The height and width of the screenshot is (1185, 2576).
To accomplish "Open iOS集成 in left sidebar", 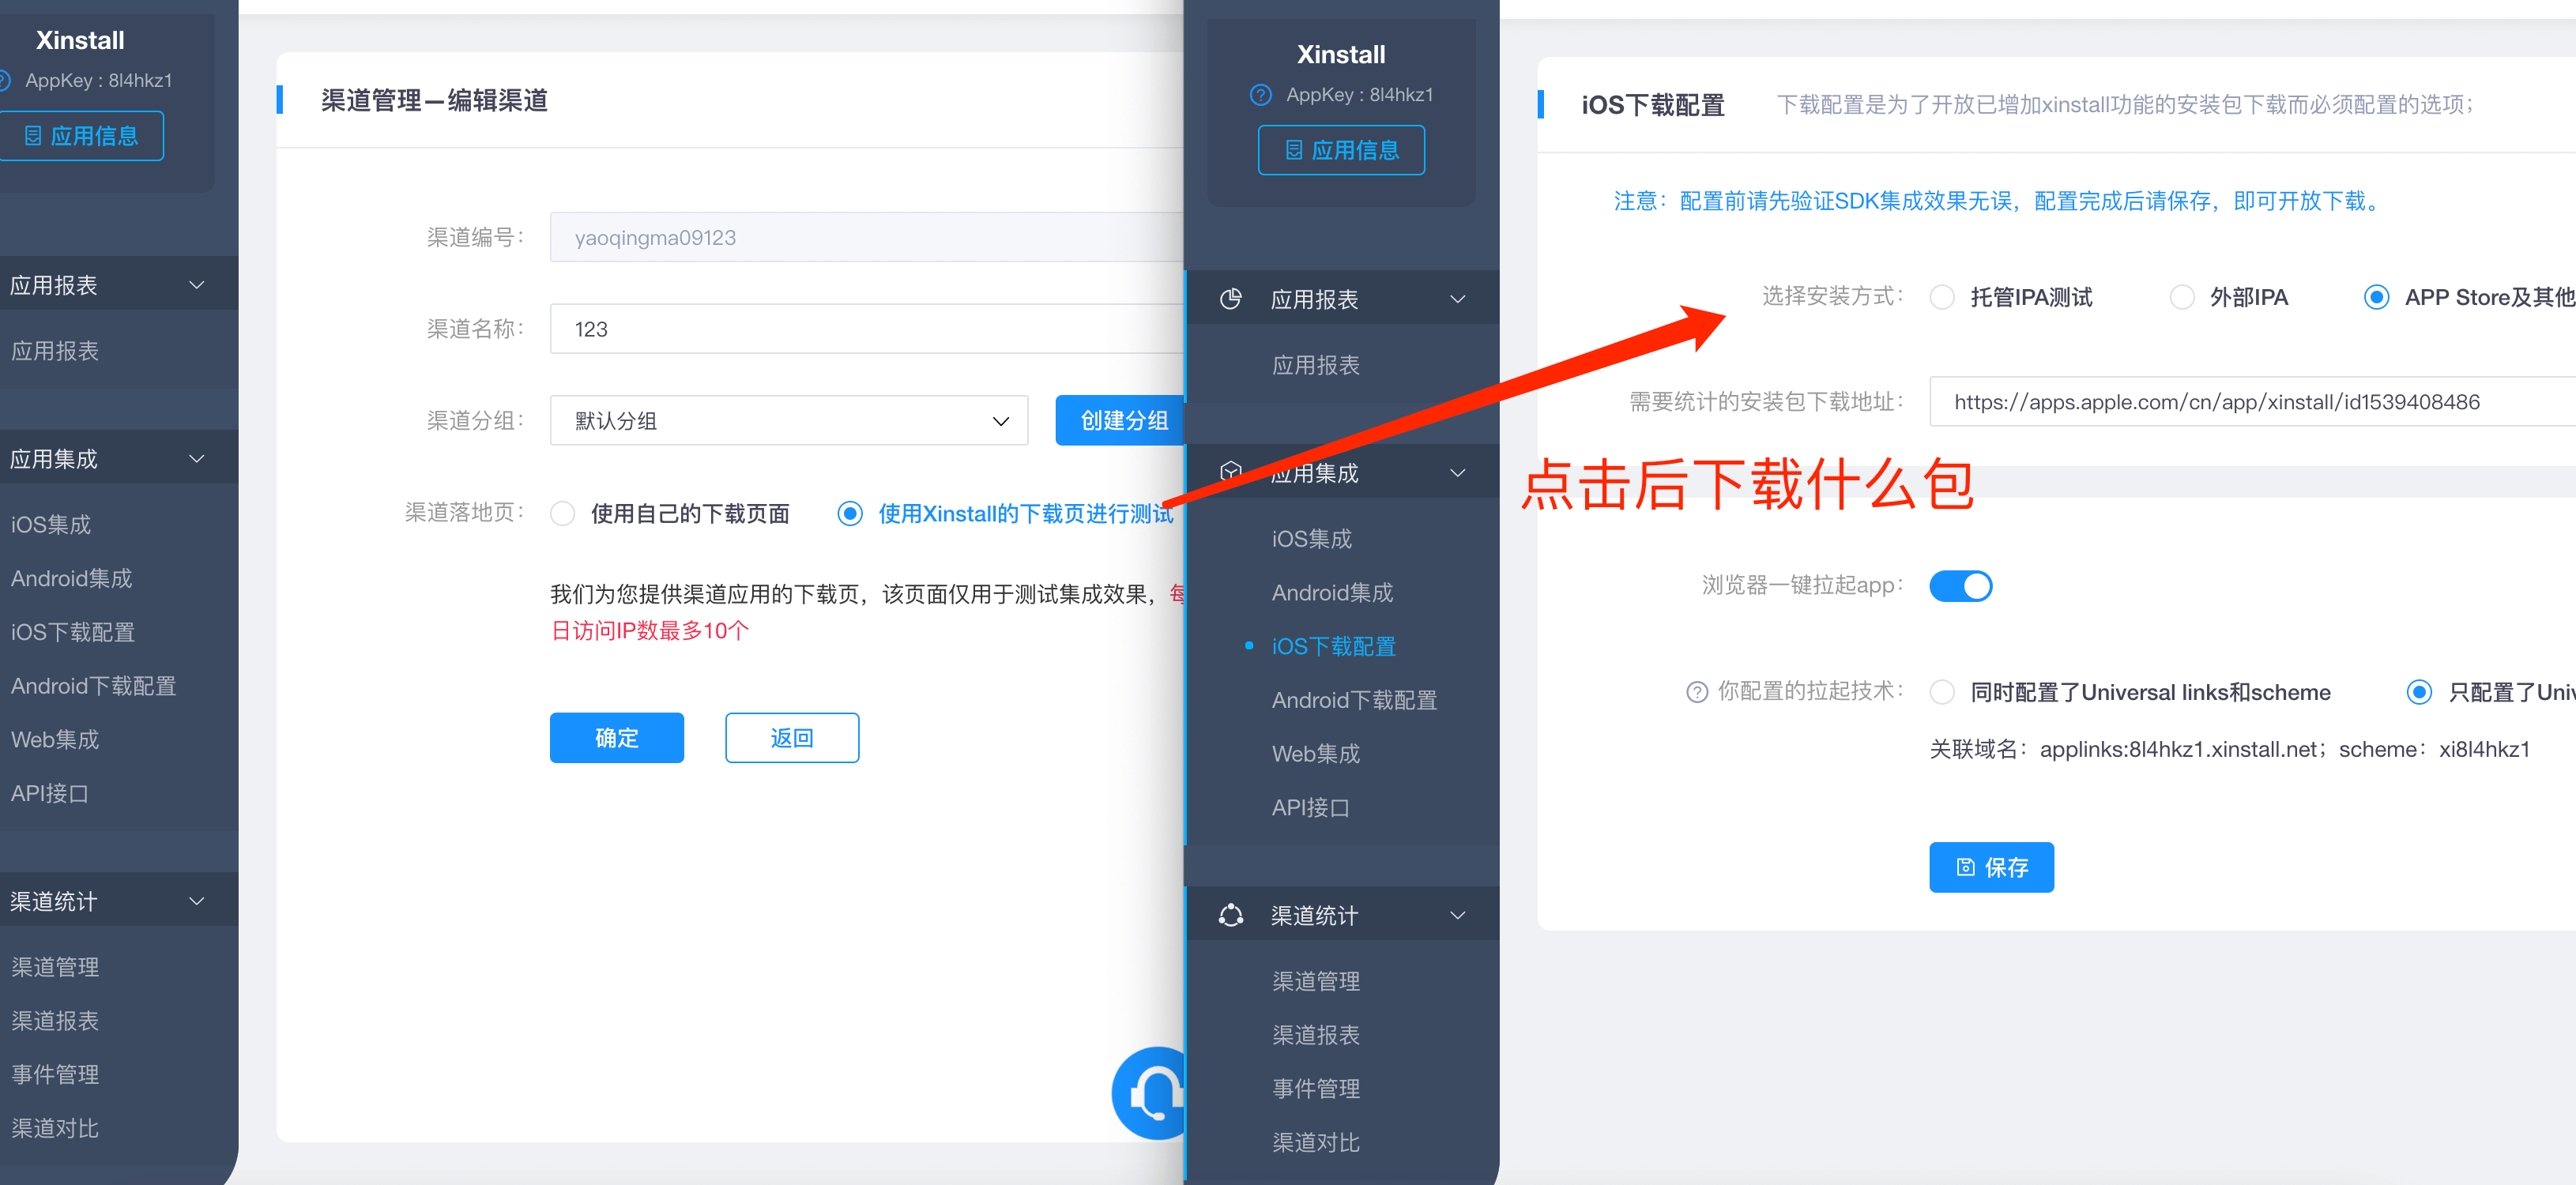I will click(x=51, y=525).
